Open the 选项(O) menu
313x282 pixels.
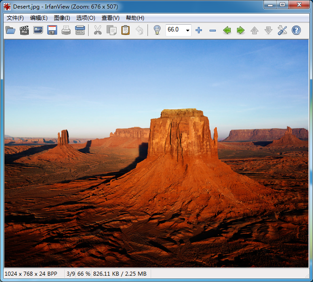click(x=85, y=18)
